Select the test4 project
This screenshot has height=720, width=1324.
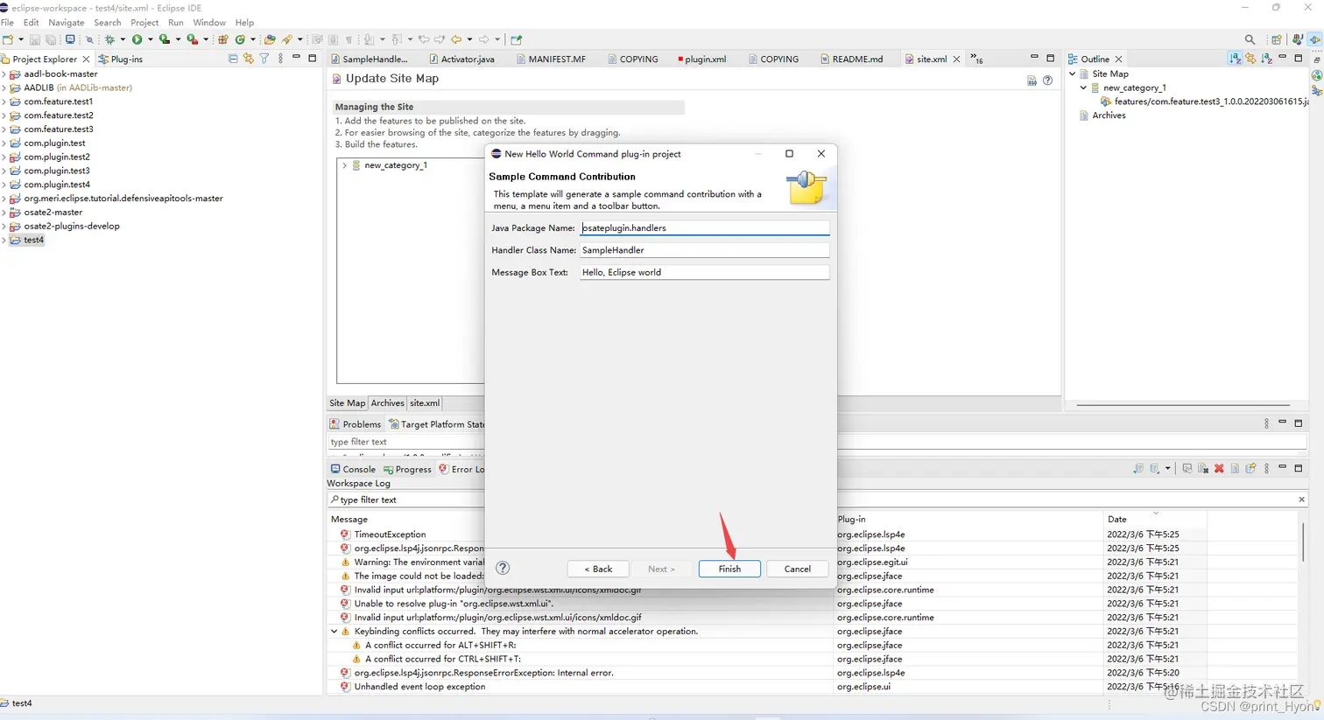pos(33,240)
